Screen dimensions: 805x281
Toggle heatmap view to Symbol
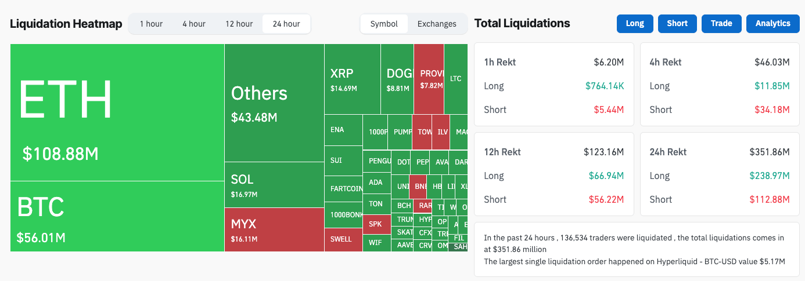point(384,24)
